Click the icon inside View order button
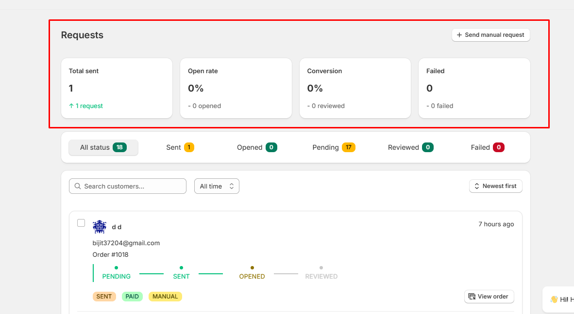Image resolution: width=574 pixels, height=314 pixels. (x=472, y=297)
